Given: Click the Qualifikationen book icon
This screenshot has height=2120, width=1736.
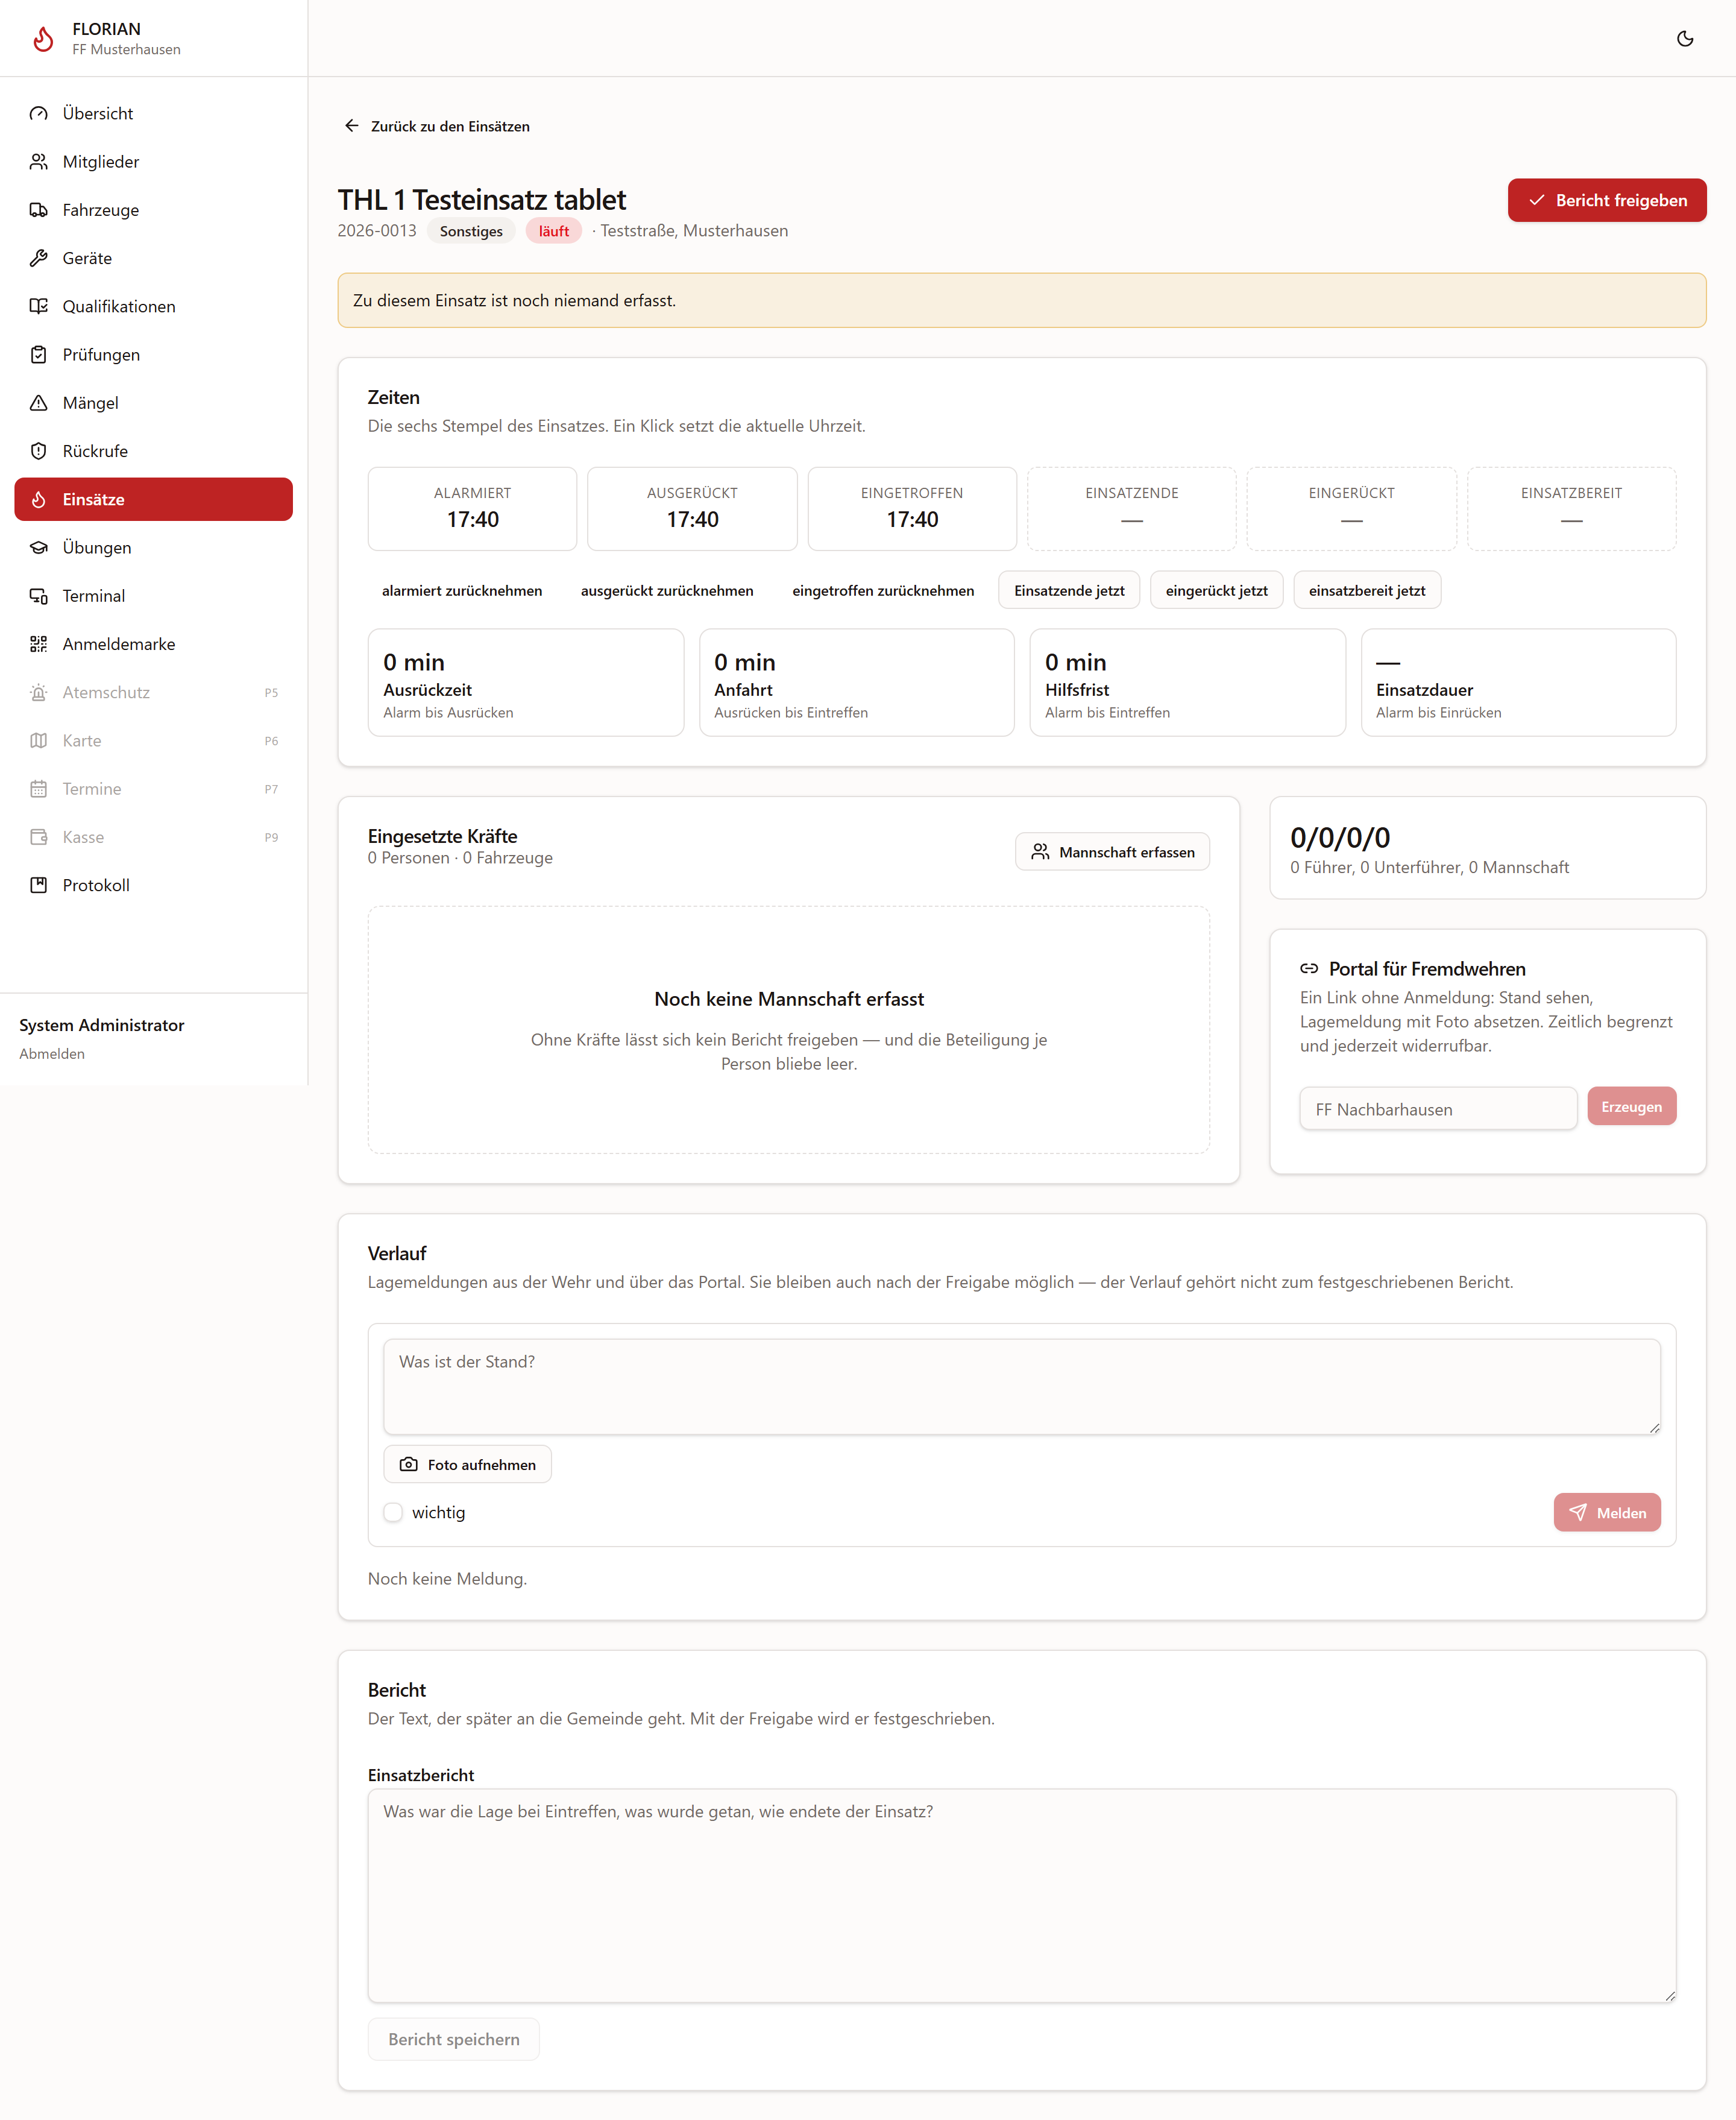Looking at the screenshot, I should click(x=39, y=306).
